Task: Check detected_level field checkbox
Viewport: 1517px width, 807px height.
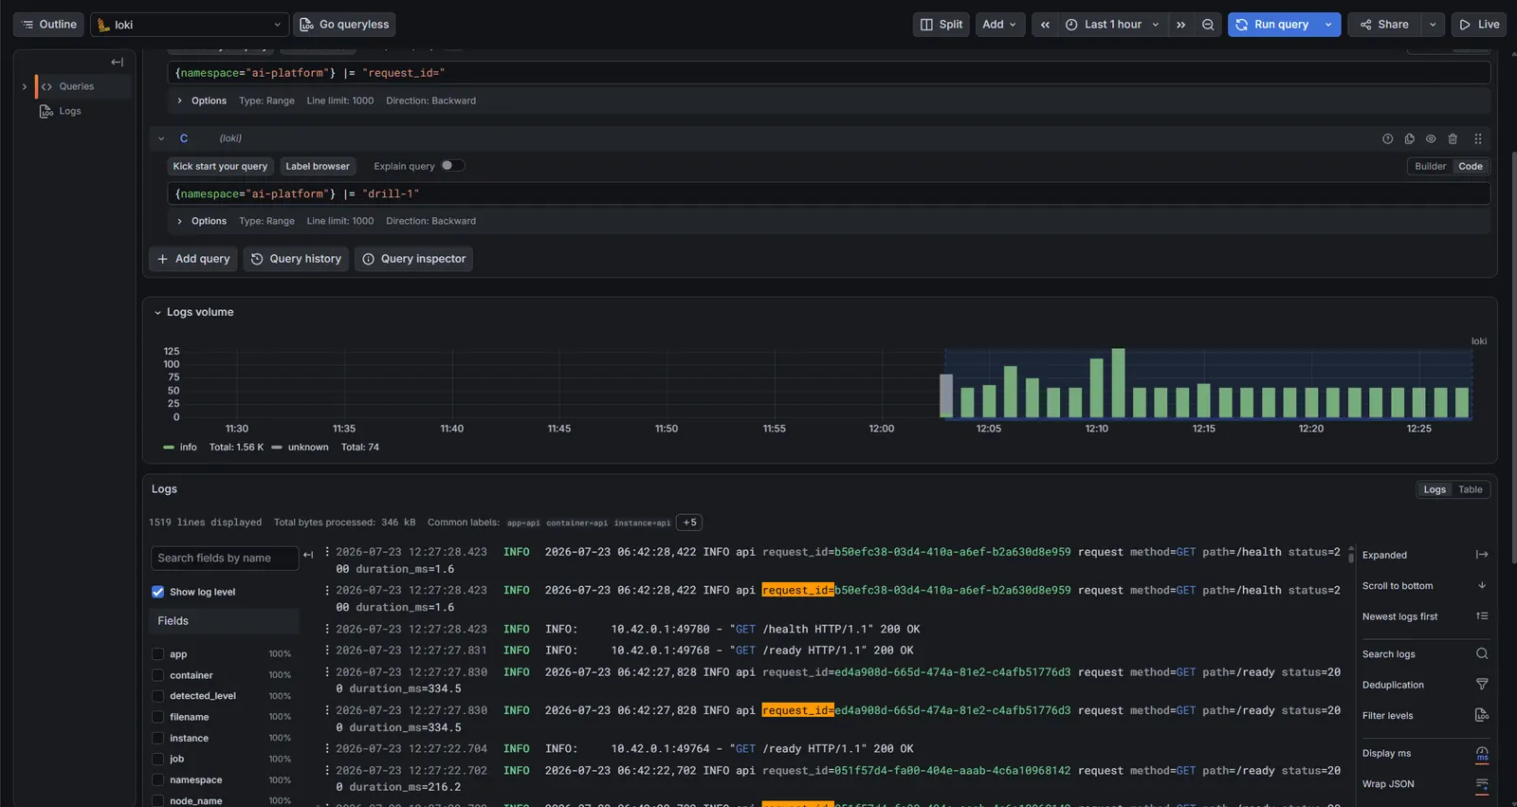Action: 158,696
